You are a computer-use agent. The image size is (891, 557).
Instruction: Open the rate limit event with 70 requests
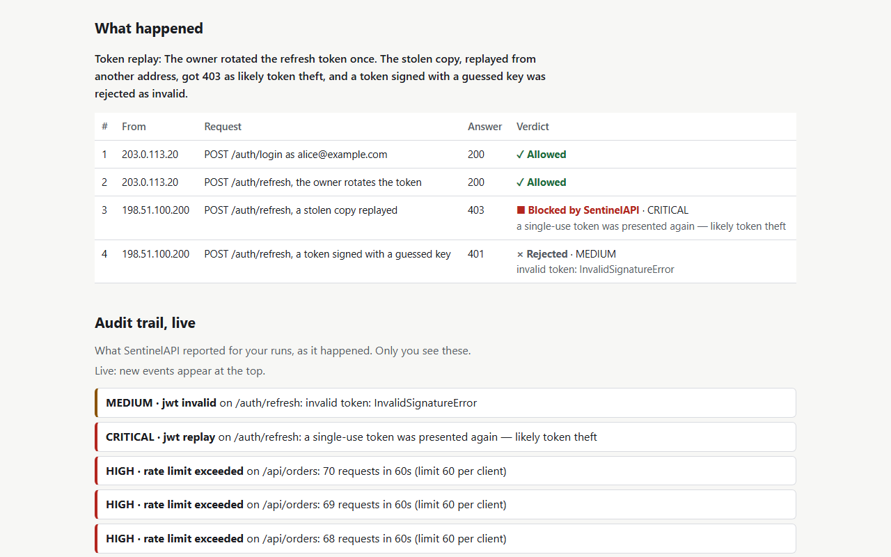[x=445, y=471]
